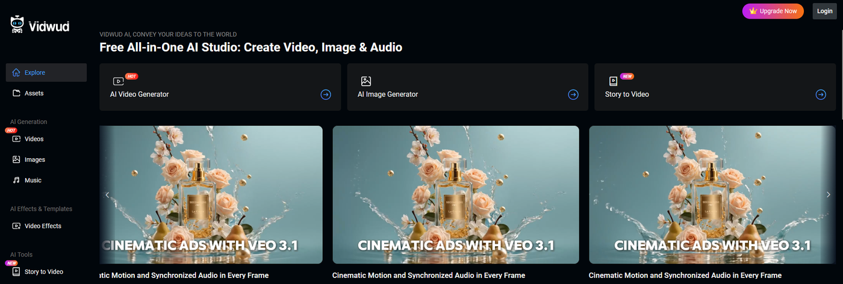Click the Assets folder icon
Screen dimensions: 843x284
16,93
